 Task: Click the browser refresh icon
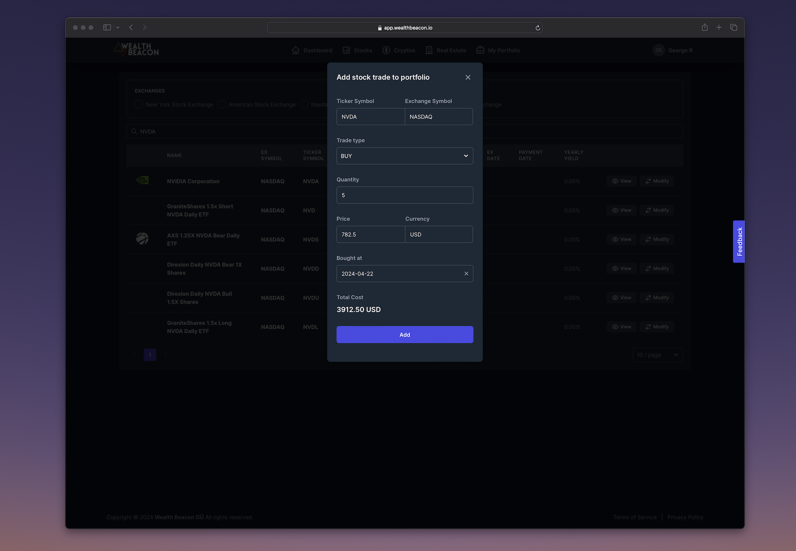coord(537,27)
